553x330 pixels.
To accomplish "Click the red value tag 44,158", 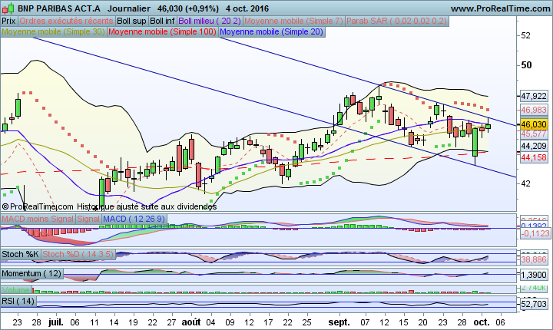I will (534, 157).
